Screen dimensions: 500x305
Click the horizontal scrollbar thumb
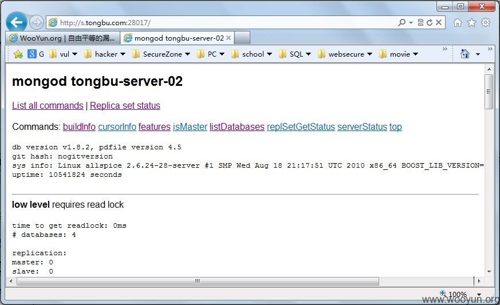(198, 281)
